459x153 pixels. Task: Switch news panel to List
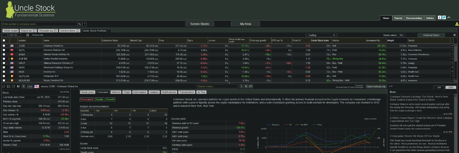[x=439, y=87]
